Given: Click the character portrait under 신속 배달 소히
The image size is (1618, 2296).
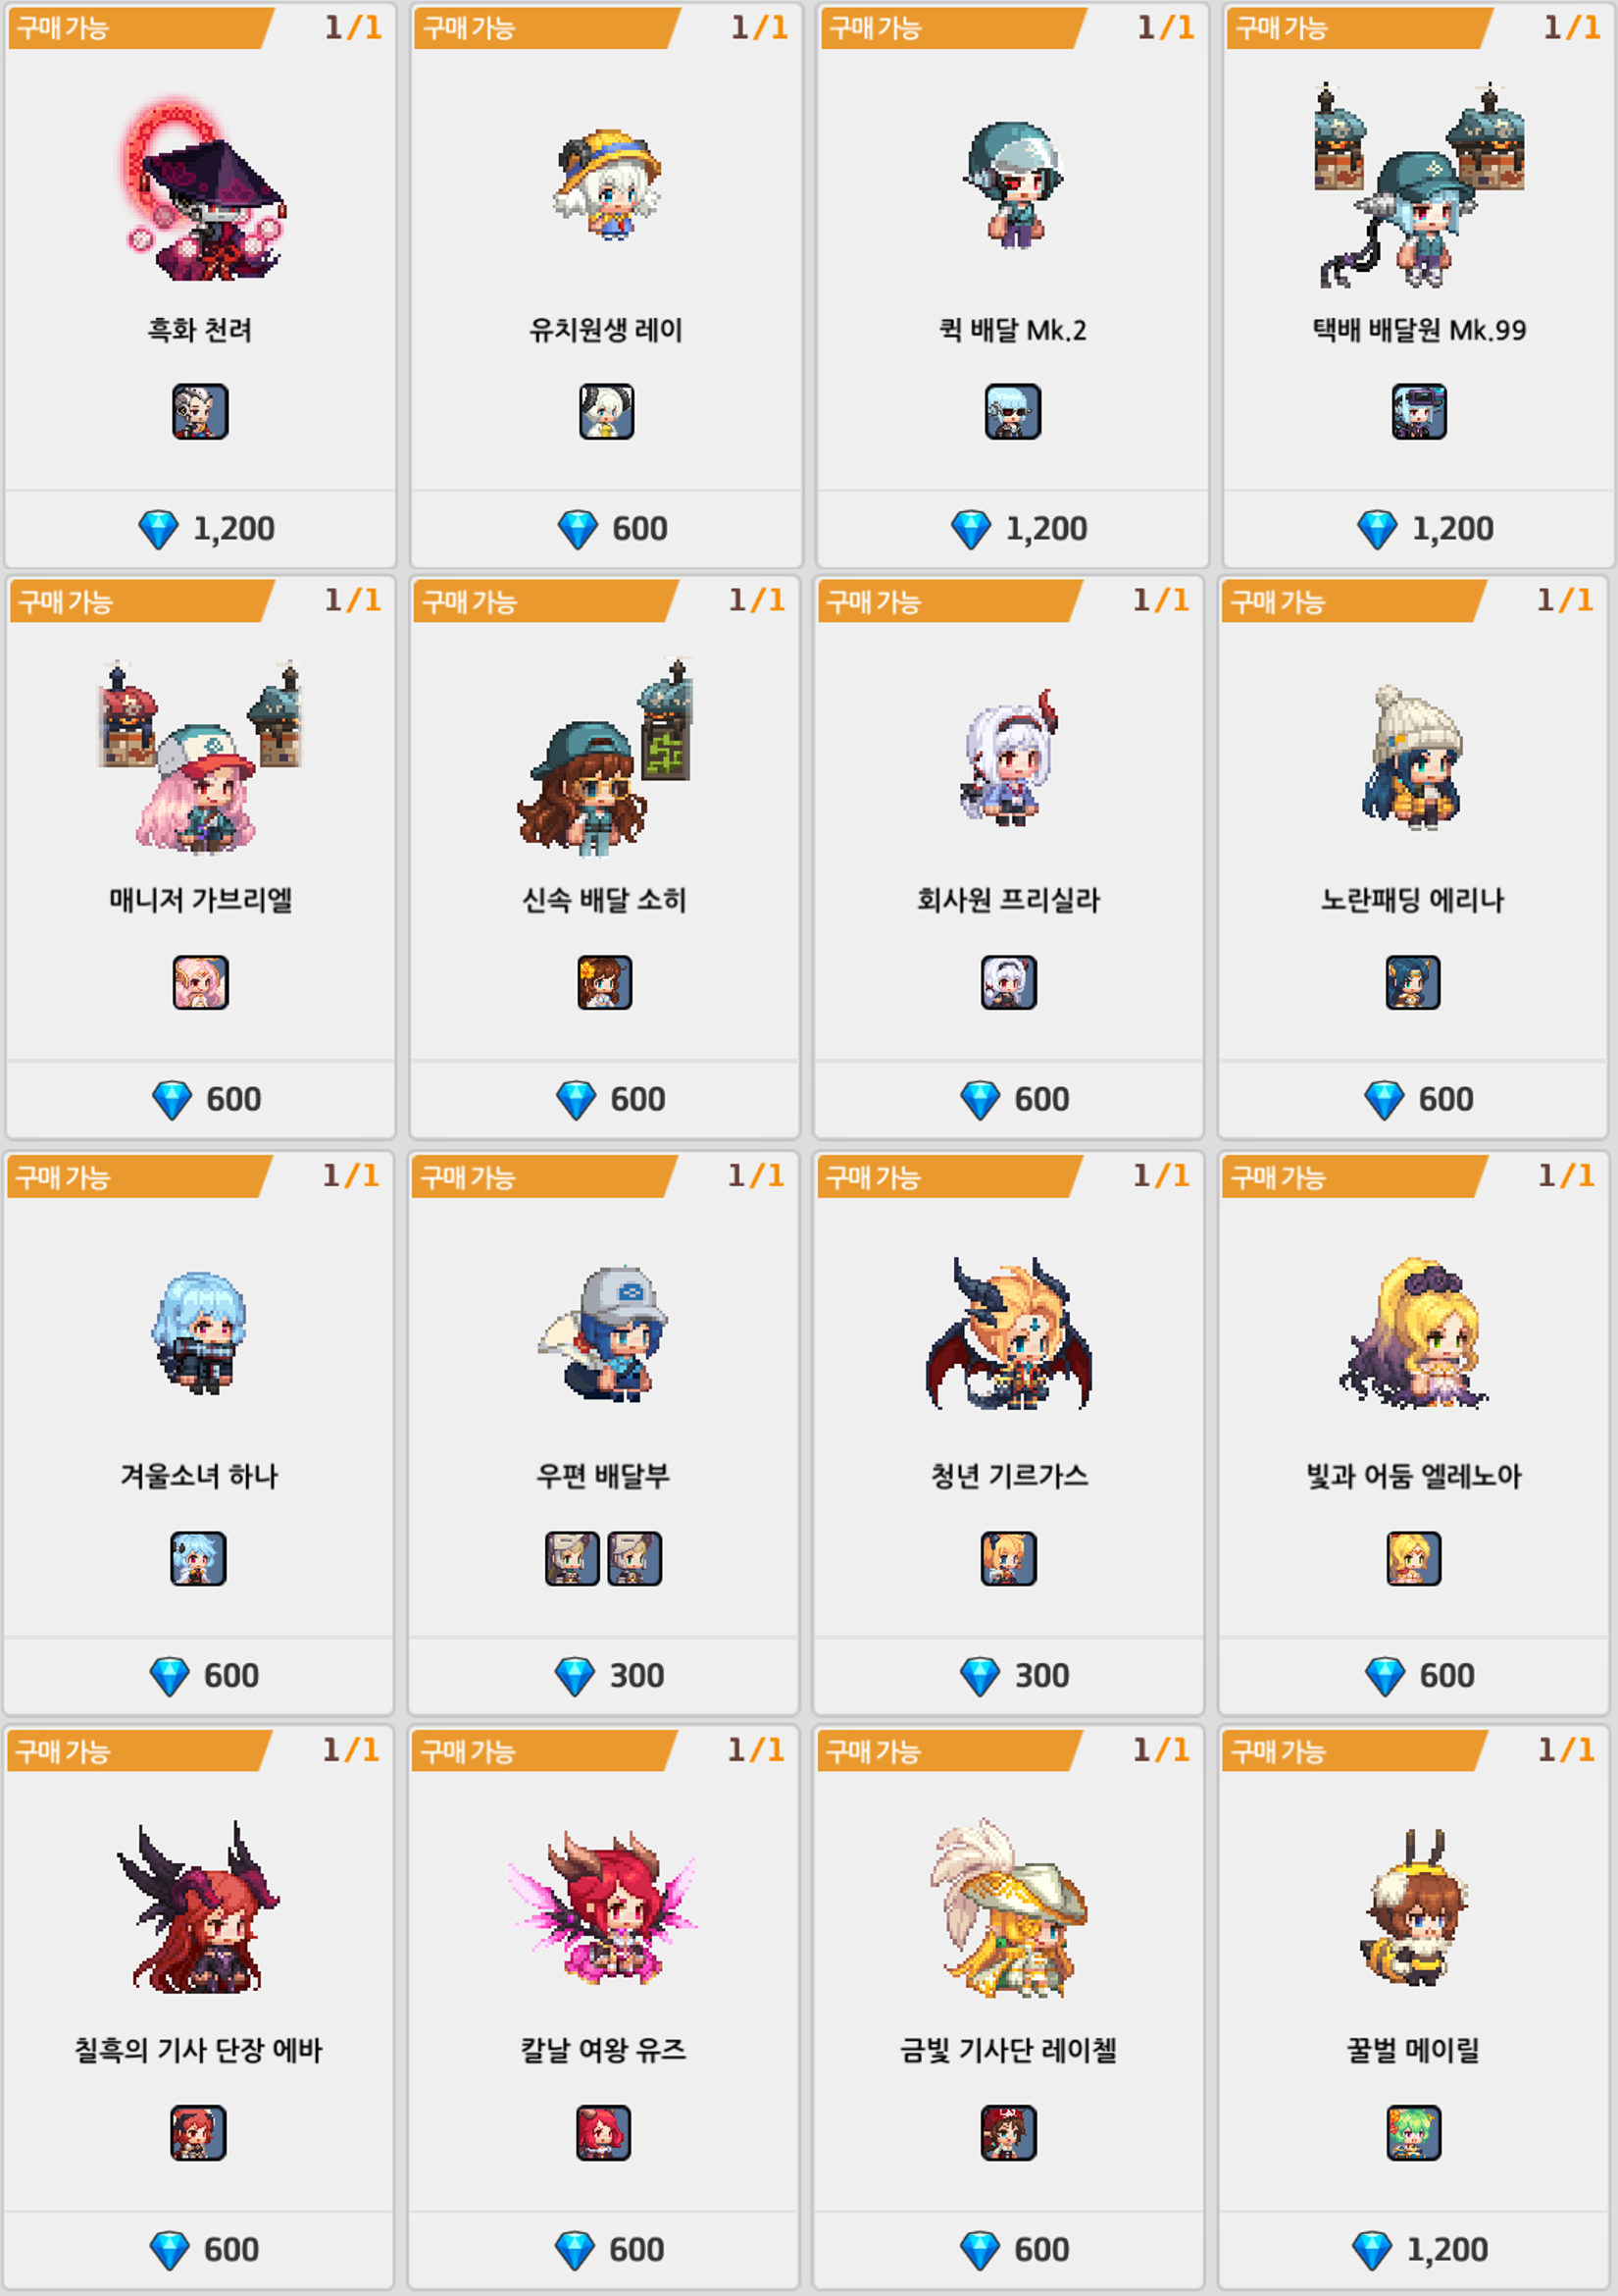Looking at the screenshot, I should pyautogui.click(x=605, y=983).
